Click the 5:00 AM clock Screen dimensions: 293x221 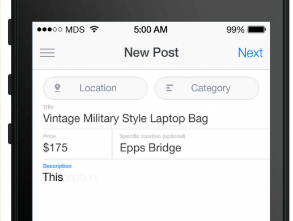(x=151, y=29)
